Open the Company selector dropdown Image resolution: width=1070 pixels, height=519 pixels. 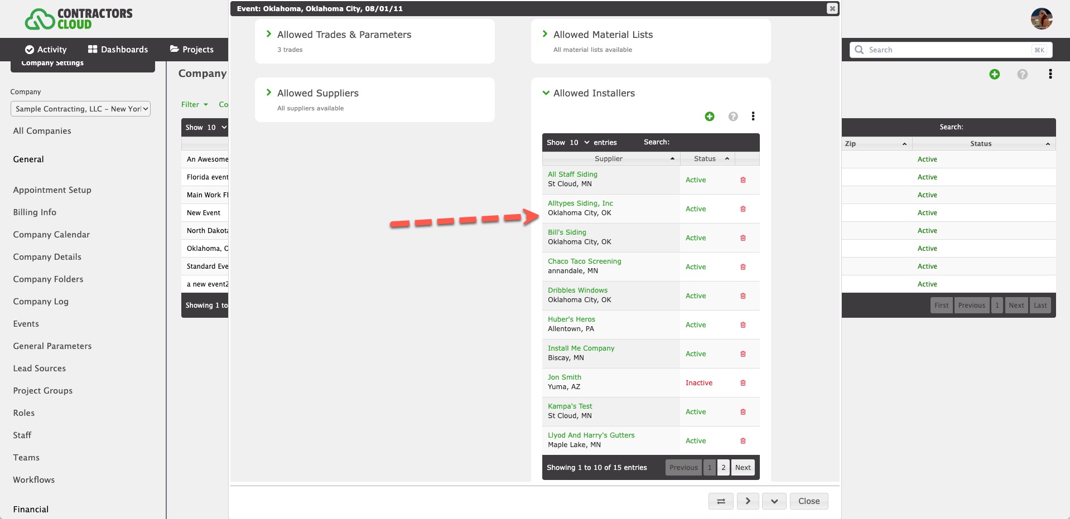pyautogui.click(x=80, y=109)
